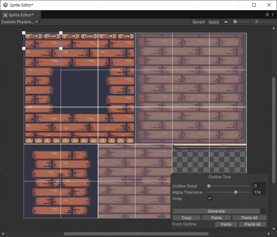Click the blurry mip icon at toolbar end
The image size is (277, 237).
[274, 22]
